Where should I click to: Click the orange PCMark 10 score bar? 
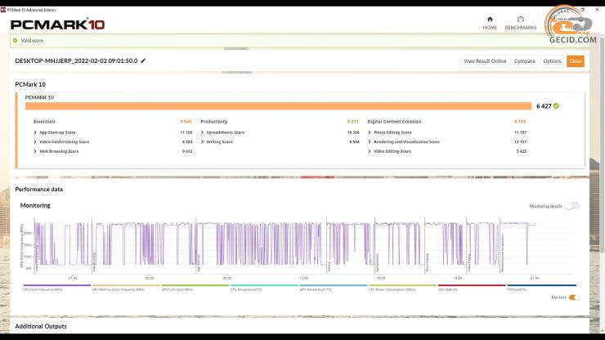(x=278, y=106)
